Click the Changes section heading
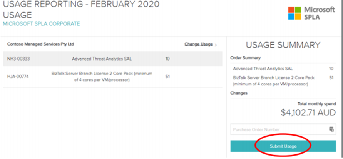The image size is (343, 159). [239, 93]
